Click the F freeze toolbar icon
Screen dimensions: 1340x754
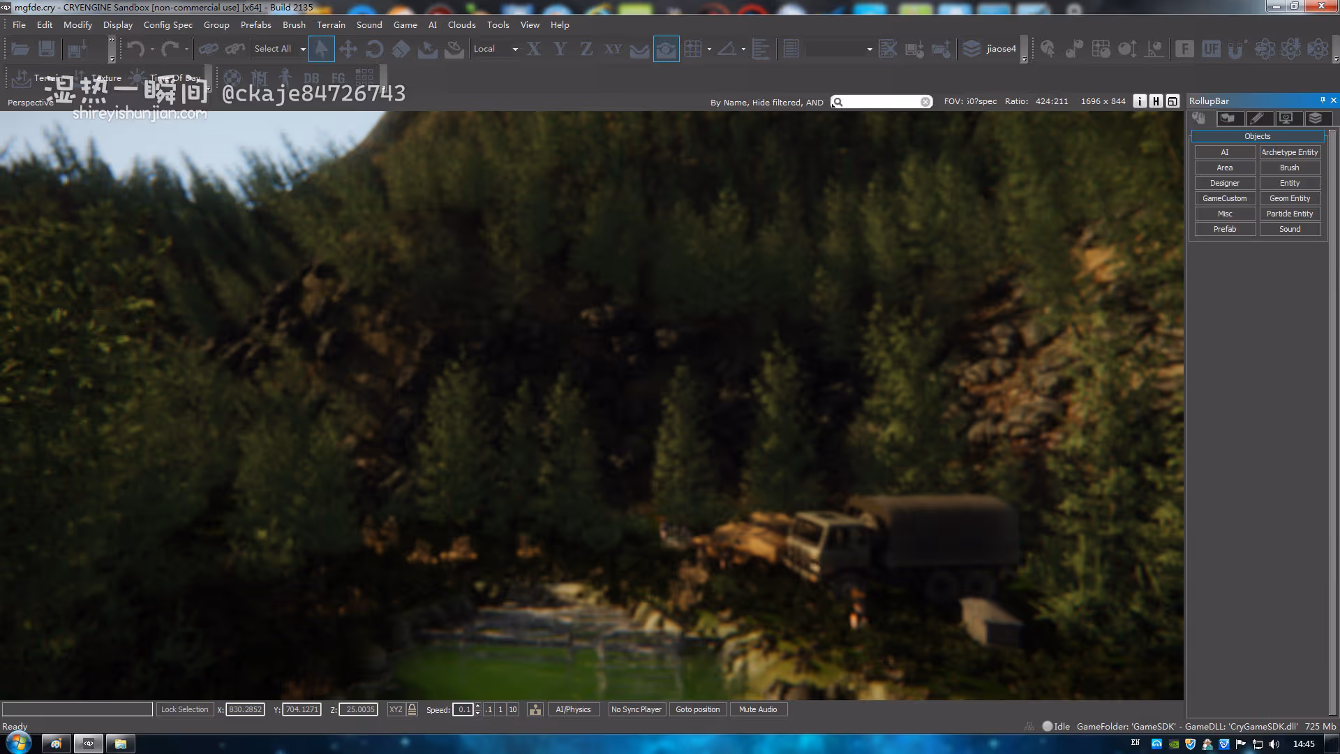1184,49
